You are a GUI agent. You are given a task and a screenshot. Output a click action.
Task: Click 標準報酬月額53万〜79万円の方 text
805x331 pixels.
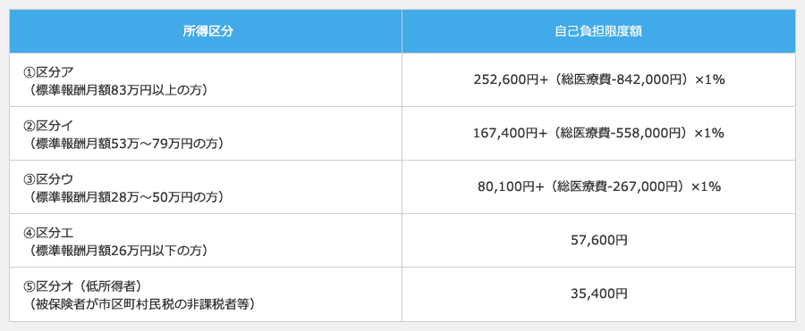point(127,145)
